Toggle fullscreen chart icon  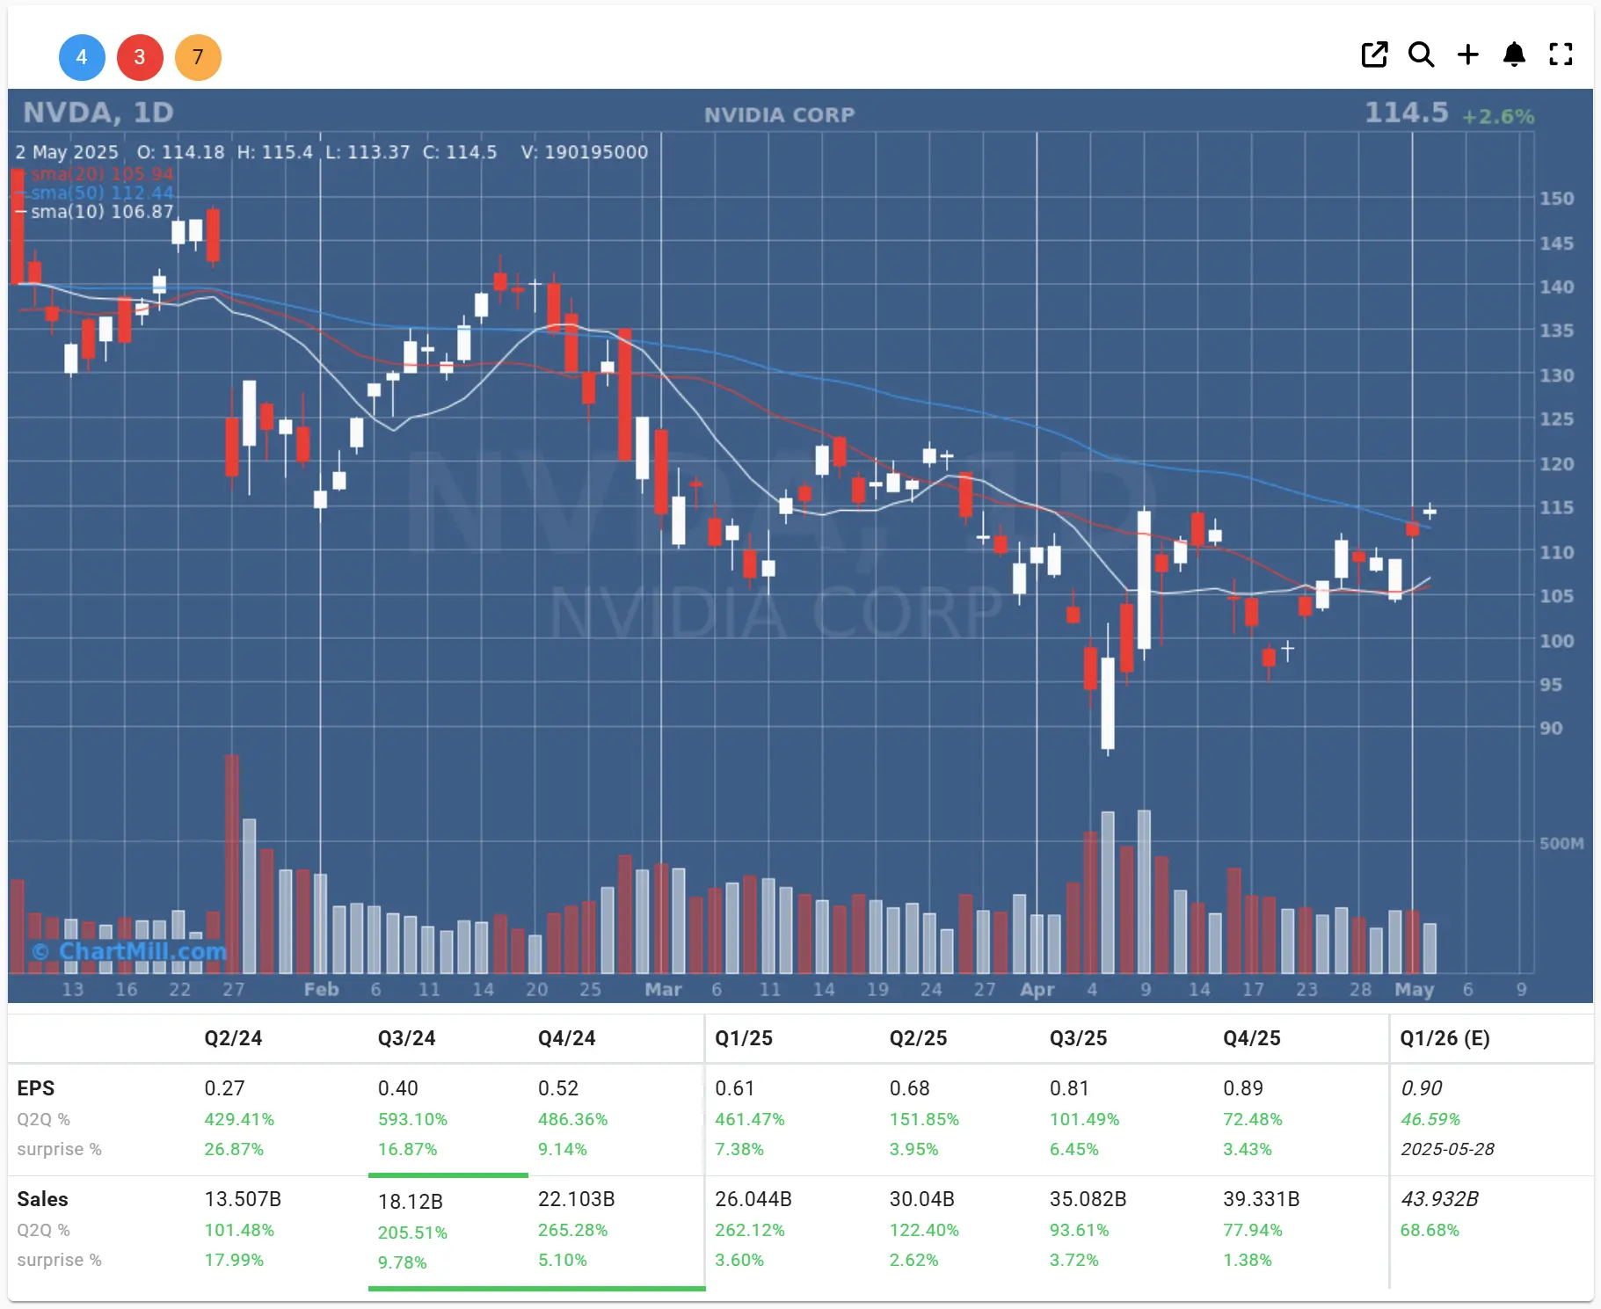coord(1561,55)
